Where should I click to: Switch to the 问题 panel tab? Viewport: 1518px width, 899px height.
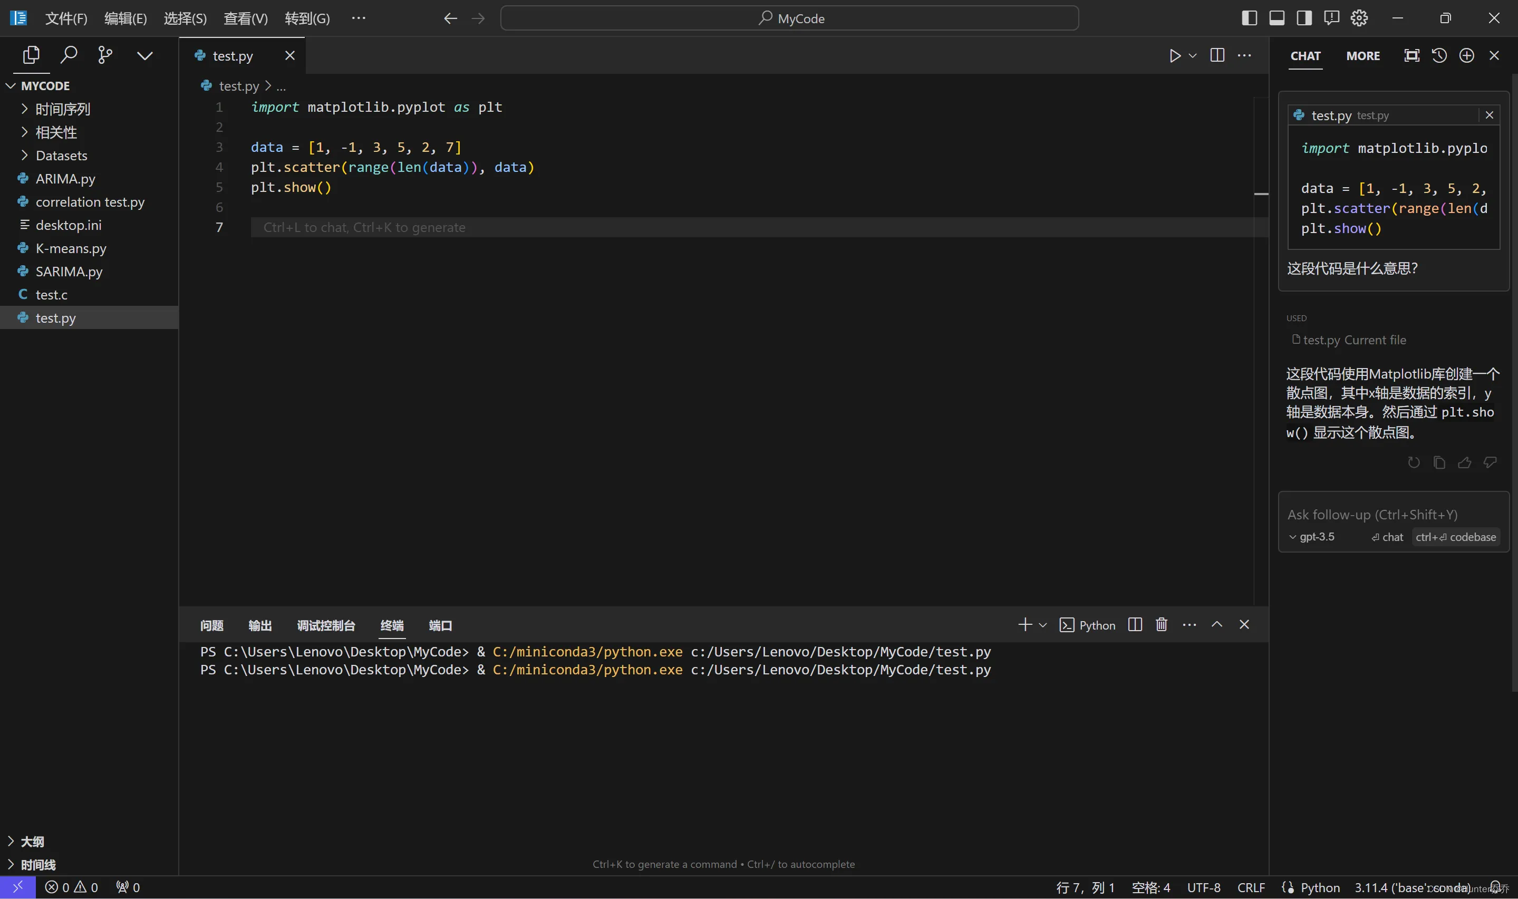211,626
